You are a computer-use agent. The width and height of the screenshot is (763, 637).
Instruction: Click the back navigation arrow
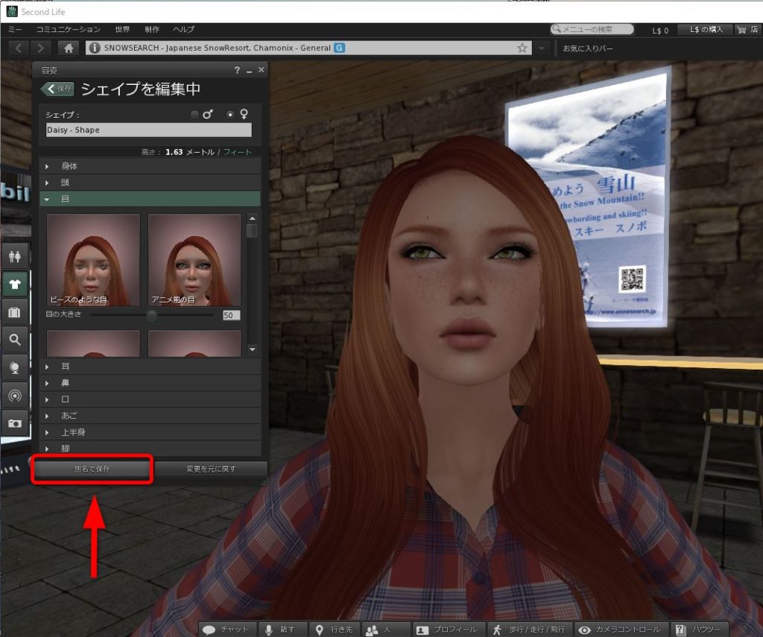19,48
